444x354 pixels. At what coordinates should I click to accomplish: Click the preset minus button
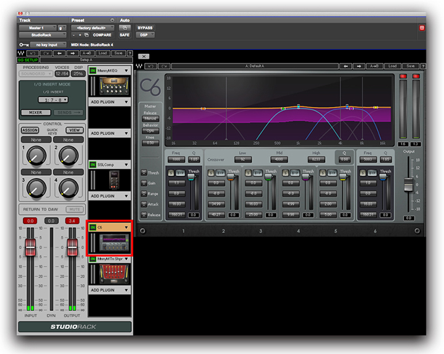[74, 35]
